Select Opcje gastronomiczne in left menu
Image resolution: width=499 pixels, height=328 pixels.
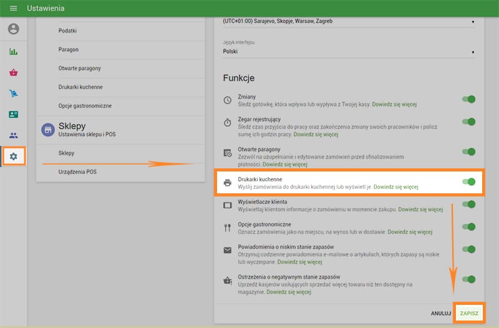point(85,106)
